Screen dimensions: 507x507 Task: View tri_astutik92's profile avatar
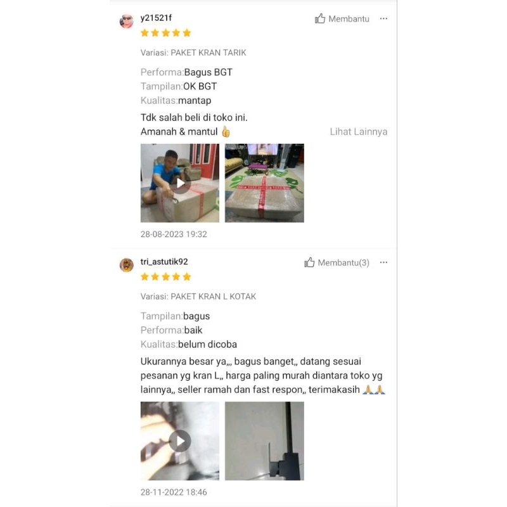(126, 265)
